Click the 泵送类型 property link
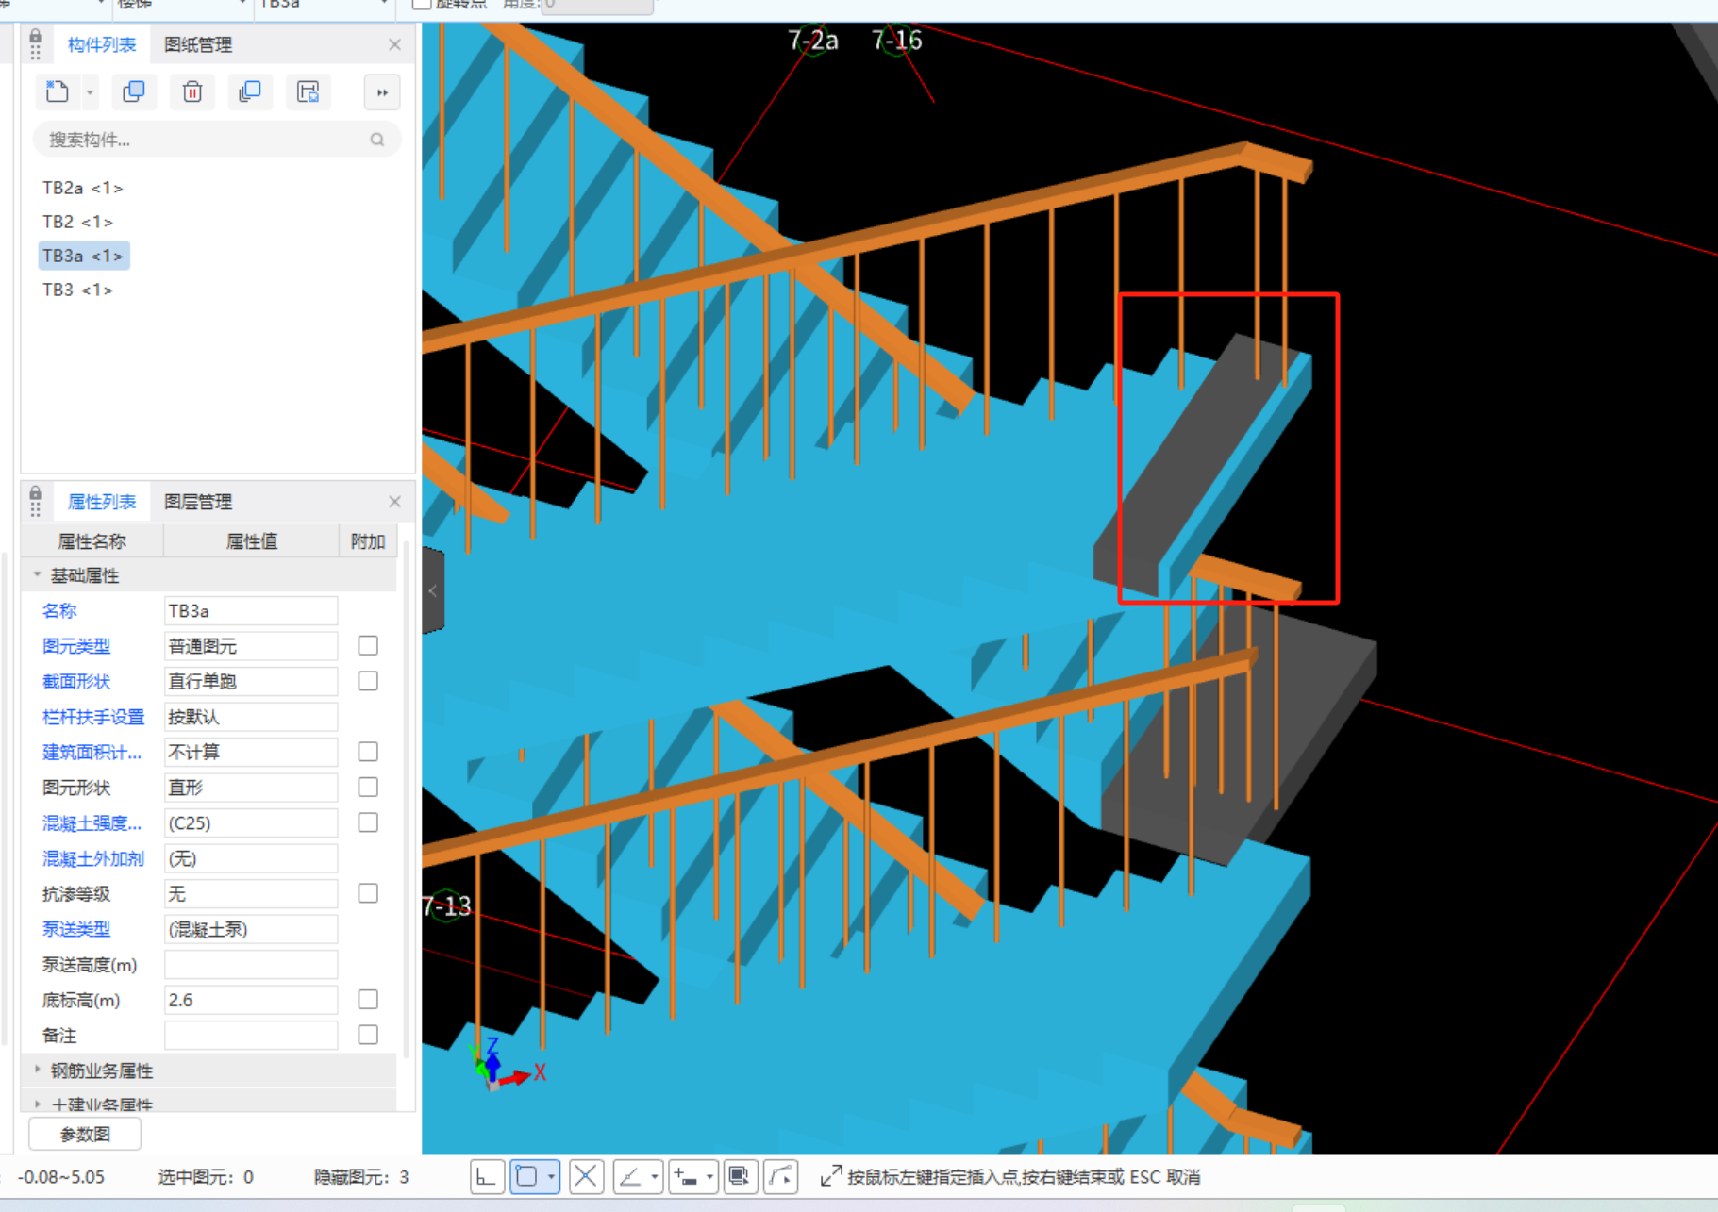Image resolution: width=1718 pixels, height=1212 pixels. click(76, 929)
